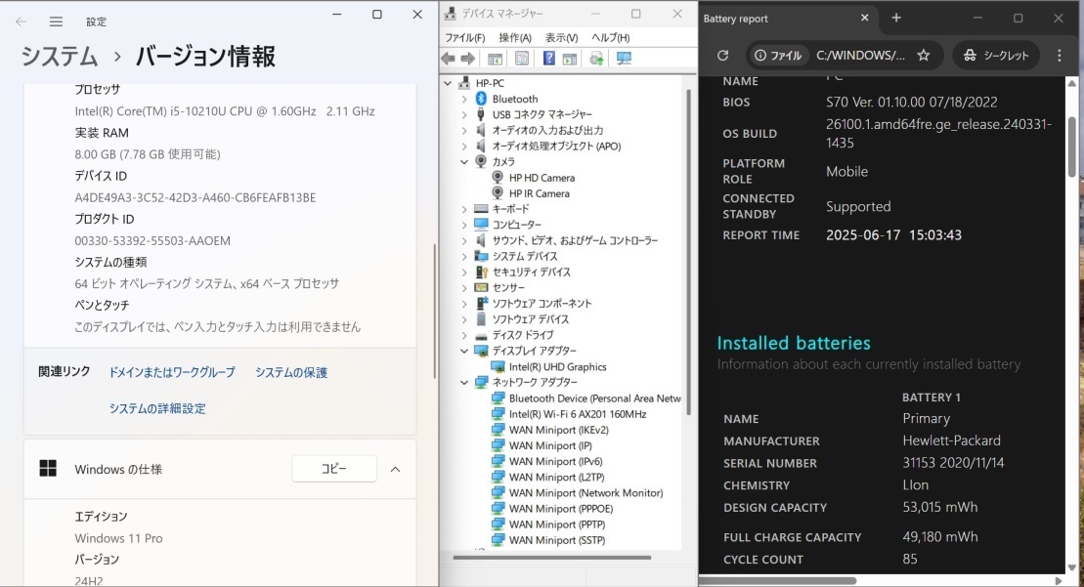Viewport: 1084px width, 587px height.
Task: Click the コピー button for Windows specs
Action: click(334, 469)
